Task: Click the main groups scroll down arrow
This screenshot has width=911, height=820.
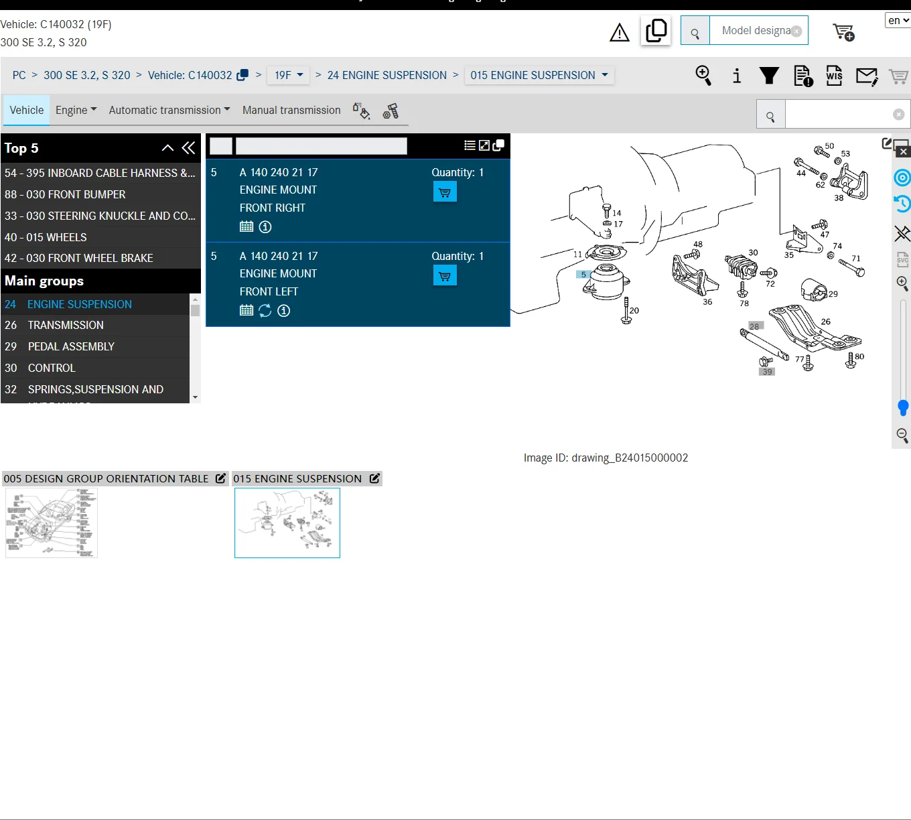Action: tap(196, 397)
